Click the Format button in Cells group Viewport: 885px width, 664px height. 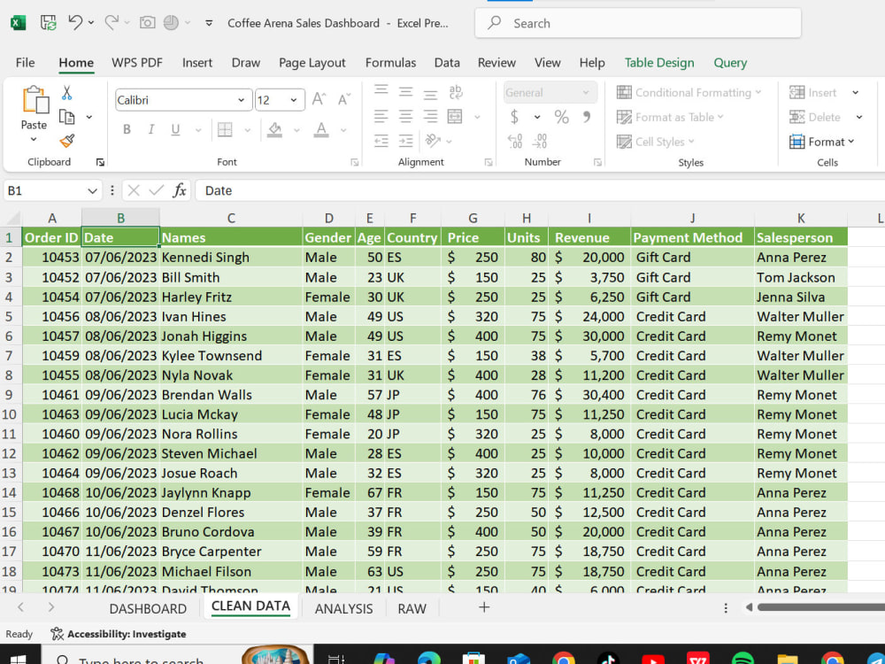[822, 142]
